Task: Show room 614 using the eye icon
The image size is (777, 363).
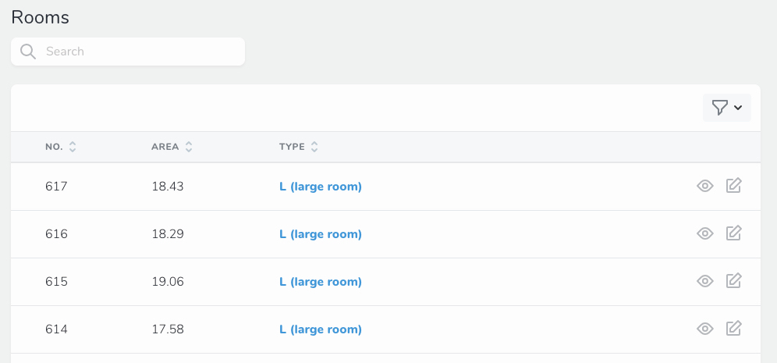Action: point(705,329)
